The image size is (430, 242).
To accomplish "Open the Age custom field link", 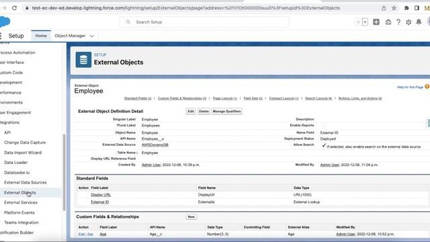I will 103,235.
